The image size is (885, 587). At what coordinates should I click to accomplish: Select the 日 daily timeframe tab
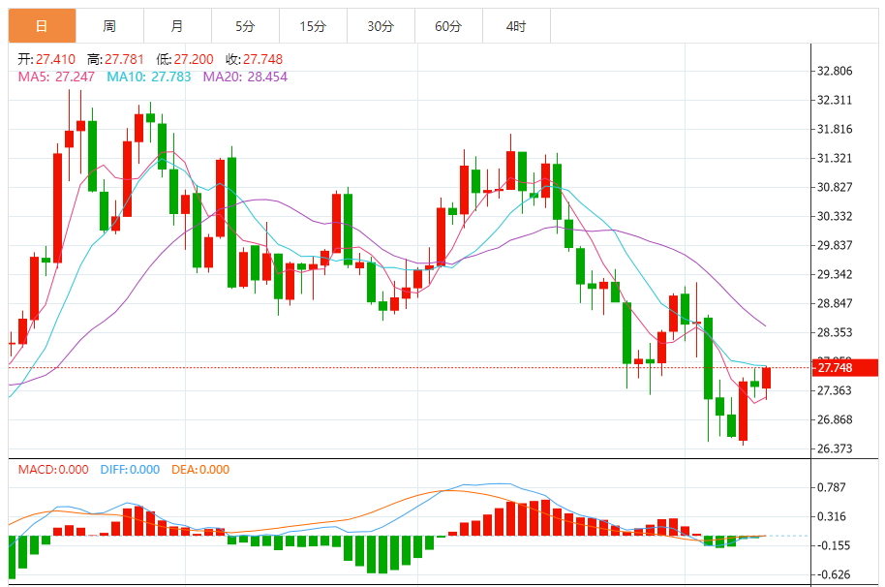pyautogui.click(x=43, y=26)
